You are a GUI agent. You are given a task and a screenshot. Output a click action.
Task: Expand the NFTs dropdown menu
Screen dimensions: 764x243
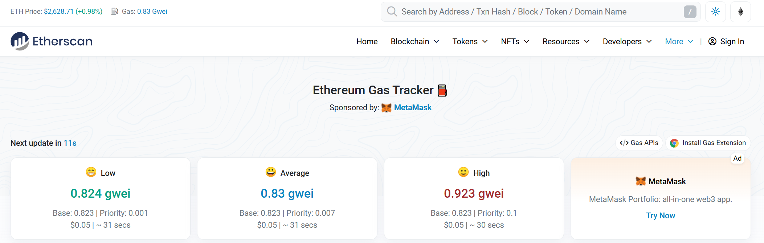(515, 41)
